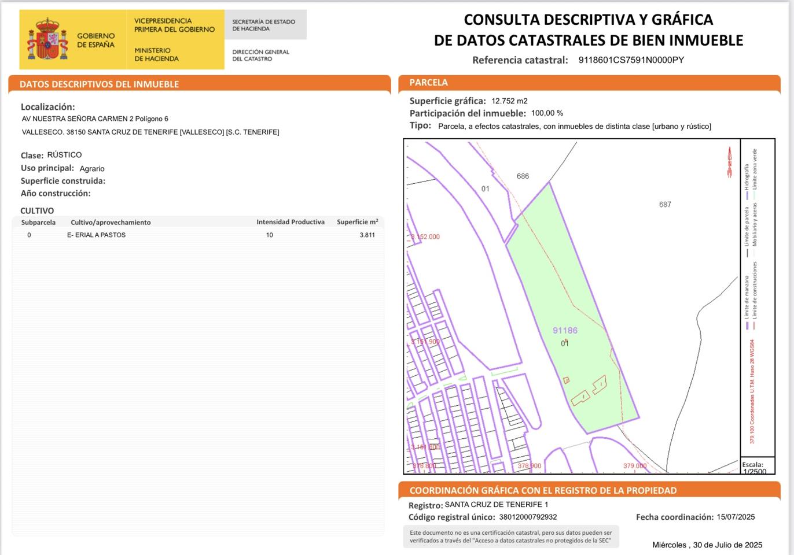Click the Intensidad Productiva column header

(291, 222)
